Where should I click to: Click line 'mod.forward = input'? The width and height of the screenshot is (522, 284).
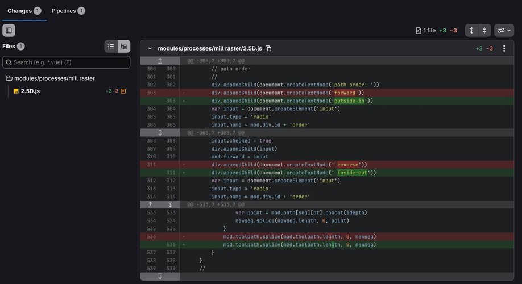240,157
